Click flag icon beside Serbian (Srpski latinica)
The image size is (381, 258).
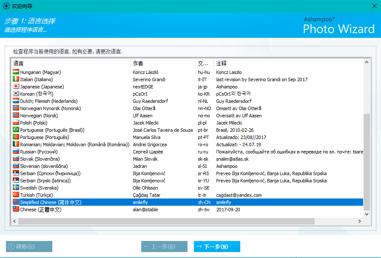pos(16,181)
